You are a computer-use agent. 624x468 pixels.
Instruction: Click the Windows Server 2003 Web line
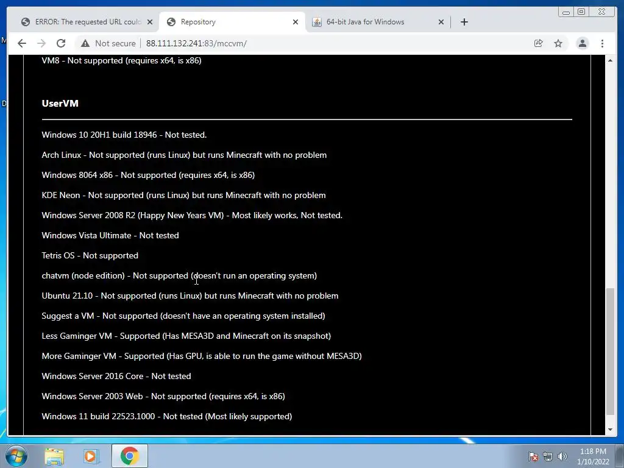(163, 396)
